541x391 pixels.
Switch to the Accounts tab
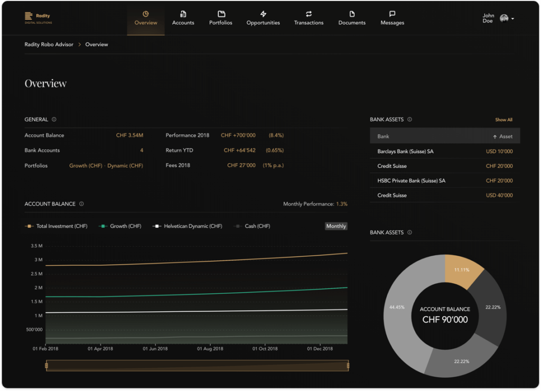tap(183, 18)
